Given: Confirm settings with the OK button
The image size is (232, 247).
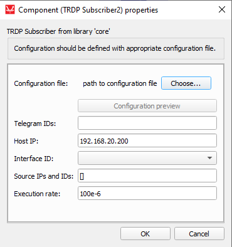Looking at the screenshot, I should pos(145,234).
